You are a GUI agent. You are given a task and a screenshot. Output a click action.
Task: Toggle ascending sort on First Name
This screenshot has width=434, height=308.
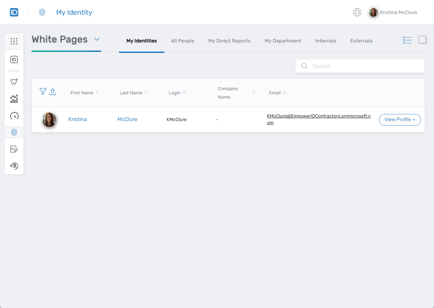tap(97, 92)
